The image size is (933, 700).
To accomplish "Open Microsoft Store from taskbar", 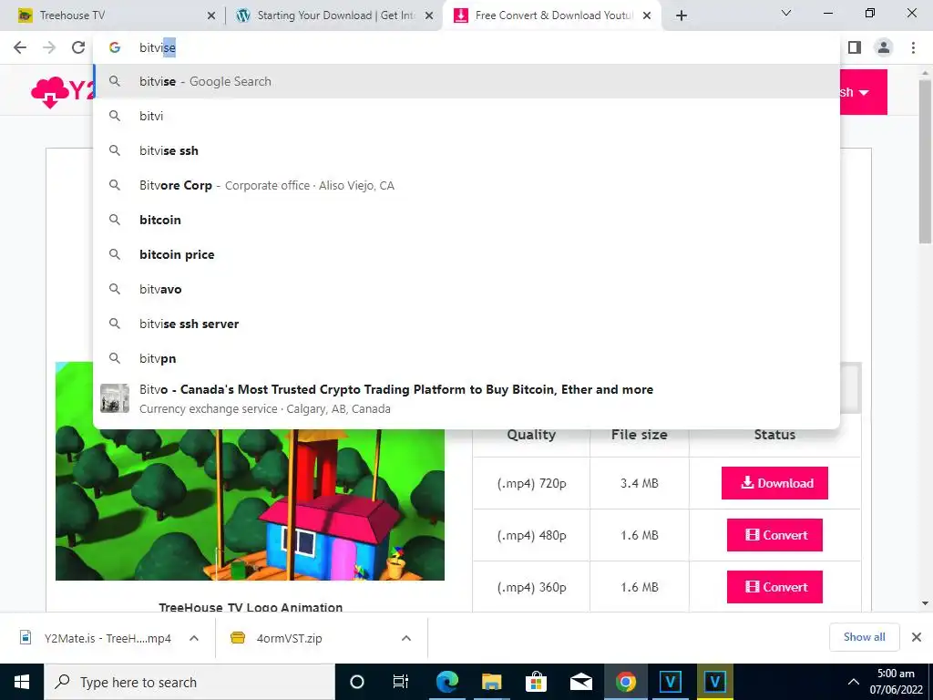I will coord(536,682).
